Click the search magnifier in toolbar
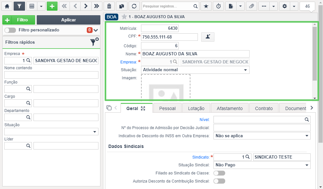This screenshot has width=323, height=189. (196, 6)
